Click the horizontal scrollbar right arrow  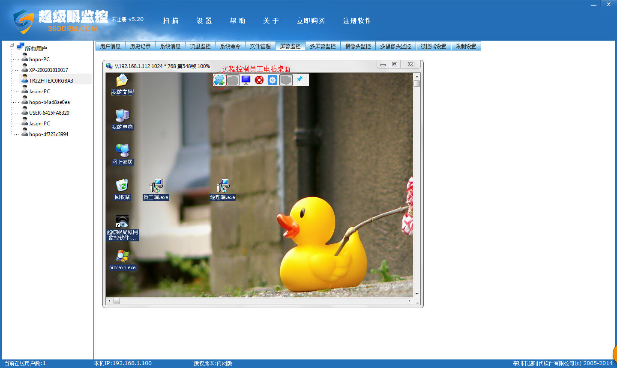coord(409,301)
